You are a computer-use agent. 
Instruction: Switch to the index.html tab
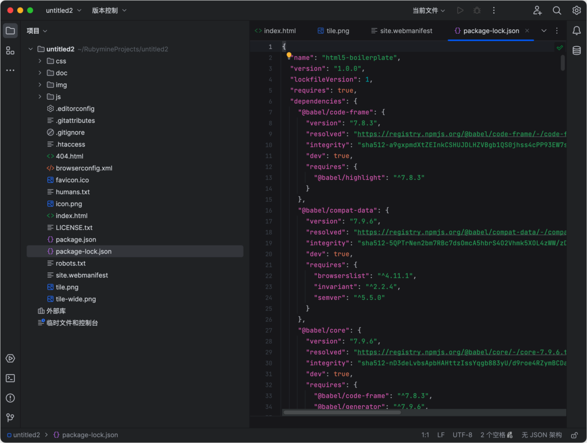coord(275,31)
